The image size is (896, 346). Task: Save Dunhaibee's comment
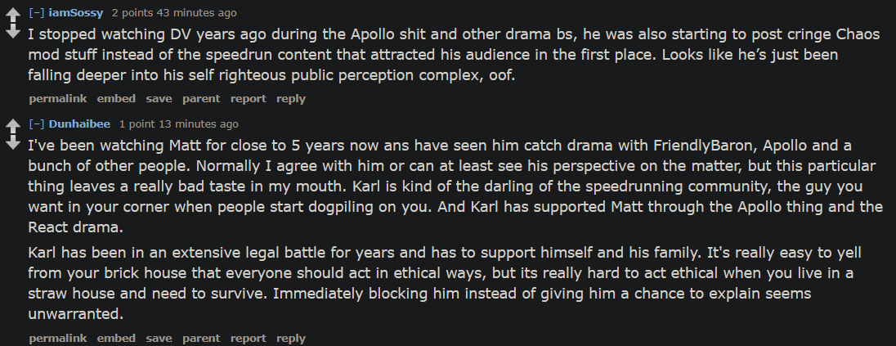click(x=159, y=338)
